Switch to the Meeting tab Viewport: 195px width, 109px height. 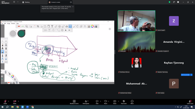26,2
